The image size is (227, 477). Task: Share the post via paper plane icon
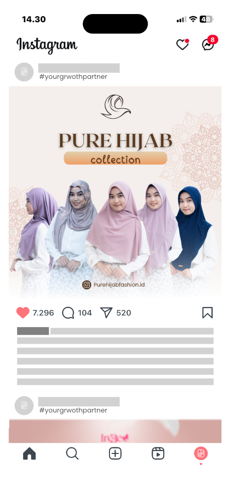tap(106, 312)
